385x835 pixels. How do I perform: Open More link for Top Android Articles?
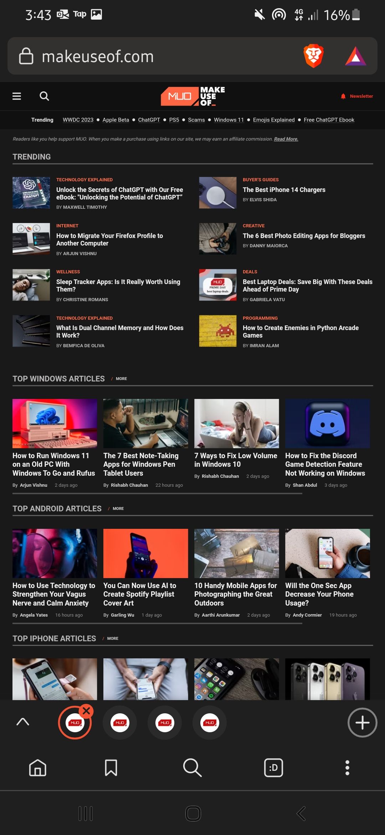118,508
